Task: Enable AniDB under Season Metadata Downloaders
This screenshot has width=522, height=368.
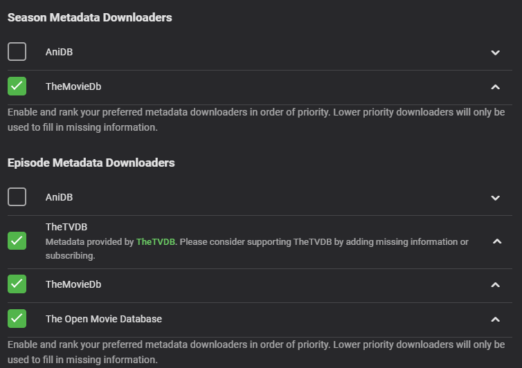Action: [x=17, y=52]
